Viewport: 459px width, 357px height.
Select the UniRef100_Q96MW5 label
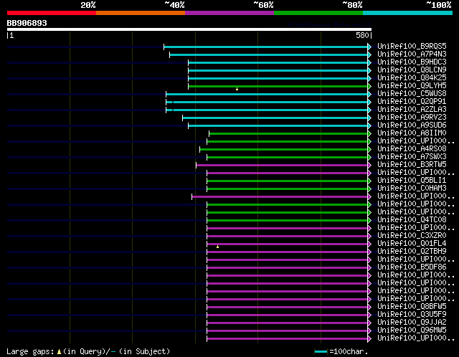click(x=412, y=330)
